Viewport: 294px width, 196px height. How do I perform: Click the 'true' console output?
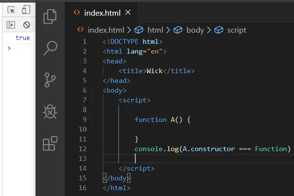pos(23,38)
